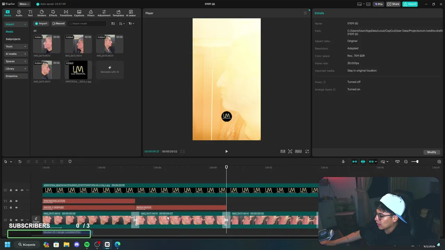Open the CapCut Menu dropdown
The width and height of the screenshot is (445, 250).
click(x=24, y=4)
